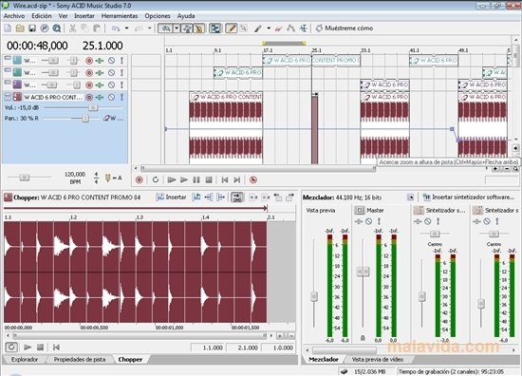Open the undo history dropdown arrow

(126, 28)
